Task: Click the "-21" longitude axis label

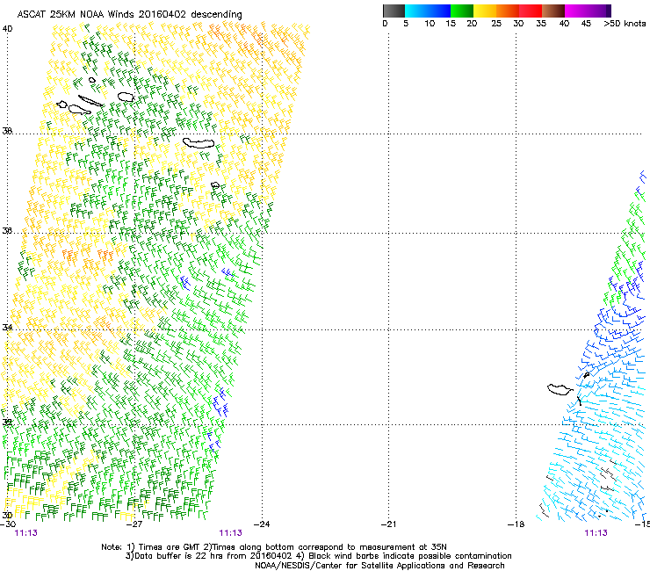Action: 389,524
